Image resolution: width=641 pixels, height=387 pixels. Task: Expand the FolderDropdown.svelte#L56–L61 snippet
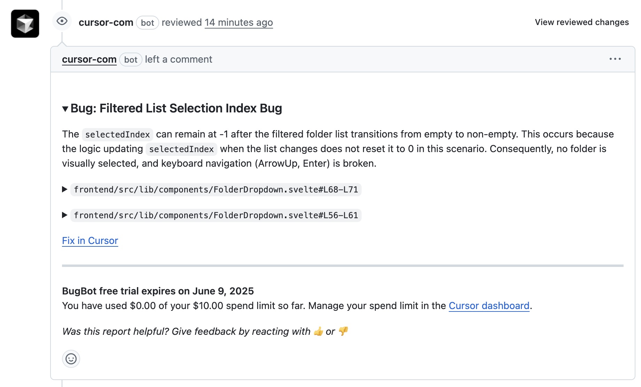click(65, 215)
